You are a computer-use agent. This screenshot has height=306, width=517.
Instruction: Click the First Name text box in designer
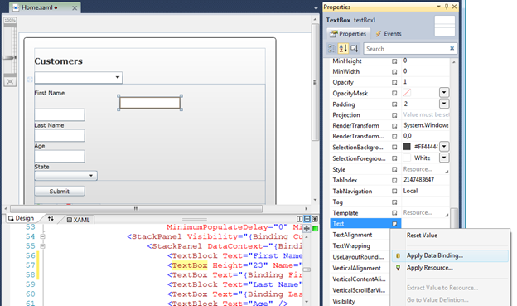point(60,115)
